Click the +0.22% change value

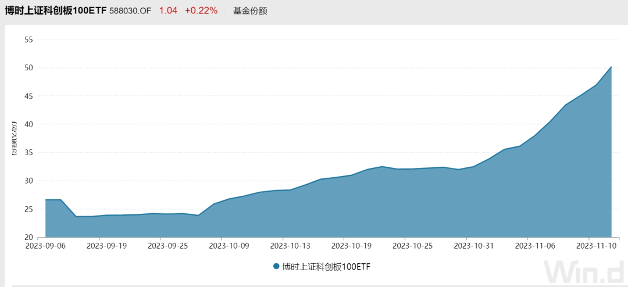201,10
